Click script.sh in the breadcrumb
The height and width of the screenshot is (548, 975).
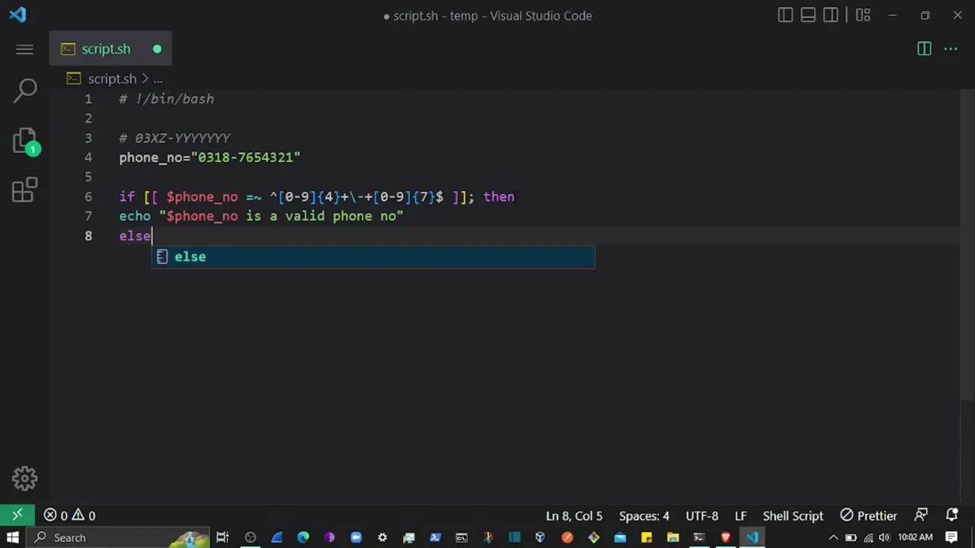(112, 79)
